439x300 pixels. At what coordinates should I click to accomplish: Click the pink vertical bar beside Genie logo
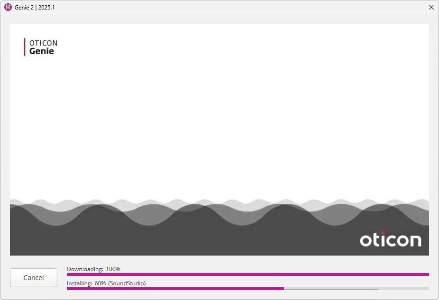pos(25,47)
